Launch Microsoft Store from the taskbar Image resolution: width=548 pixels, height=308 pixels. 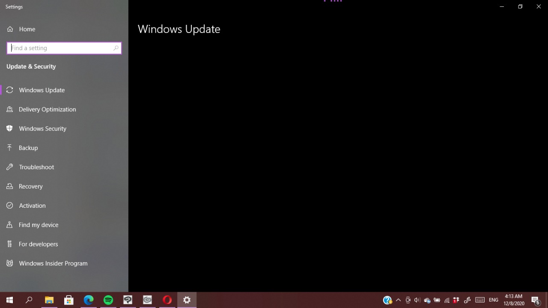pyautogui.click(x=69, y=300)
